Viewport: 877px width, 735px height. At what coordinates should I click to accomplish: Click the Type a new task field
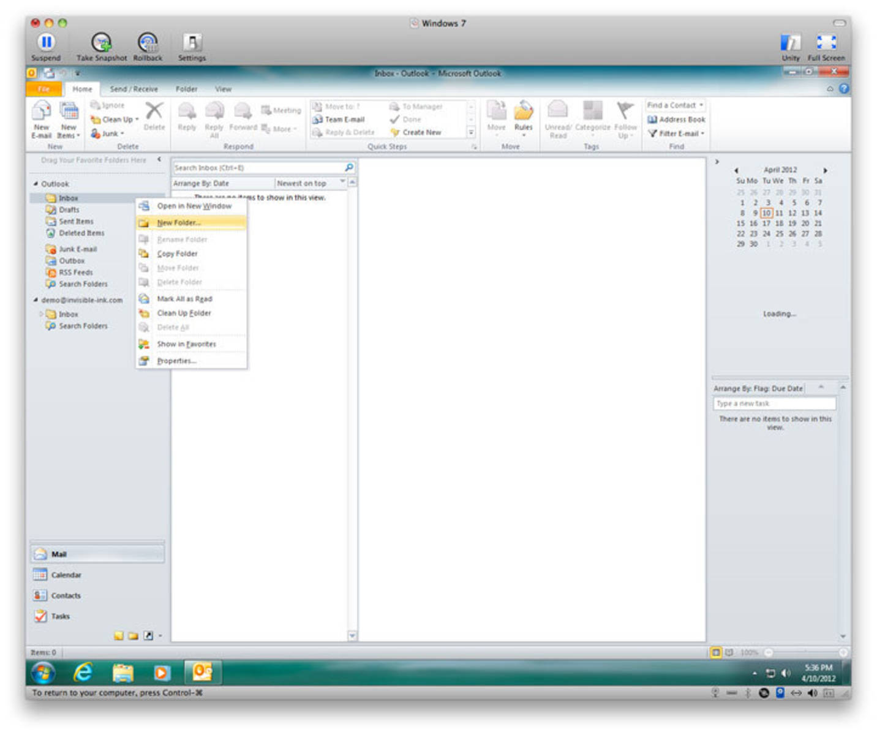point(774,404)
